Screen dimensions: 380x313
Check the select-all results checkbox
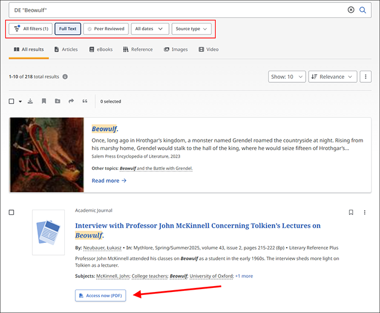11,101
